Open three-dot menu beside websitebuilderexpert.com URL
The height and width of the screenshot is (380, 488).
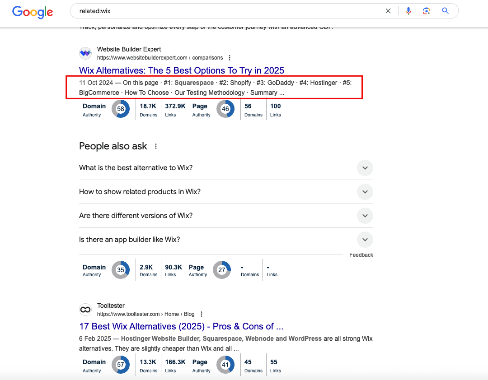[x=230, y=58]
